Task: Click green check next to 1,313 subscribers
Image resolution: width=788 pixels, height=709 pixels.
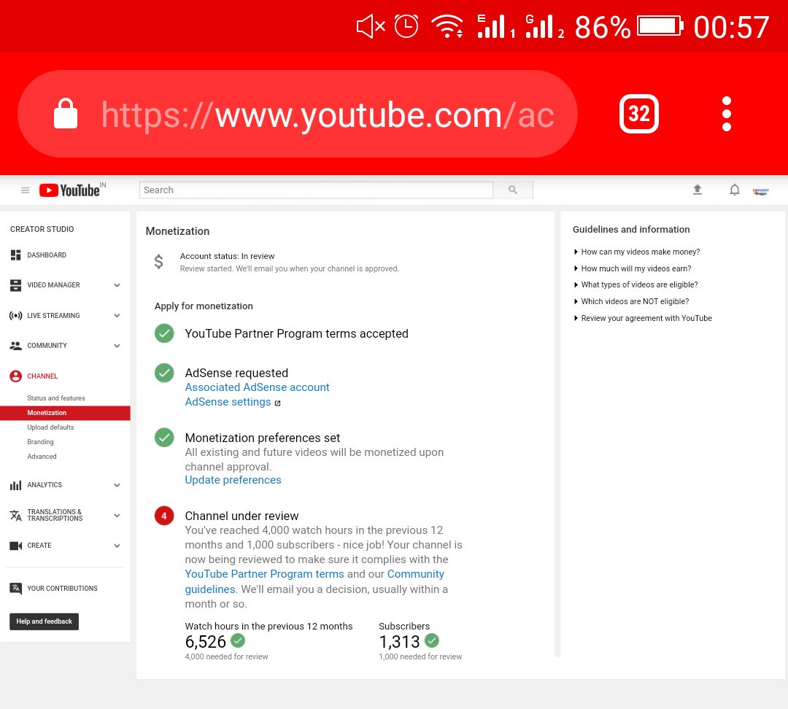Action: [x=432, y=640]
